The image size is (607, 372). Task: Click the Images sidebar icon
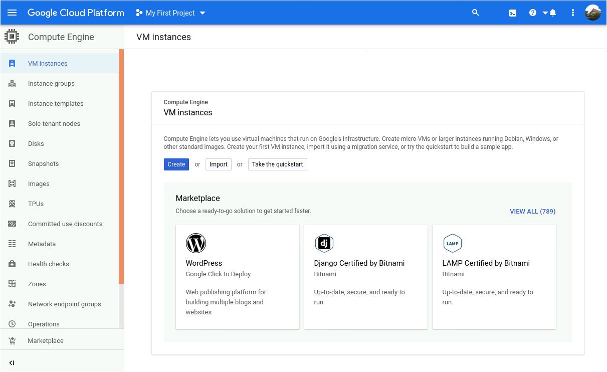pyautogui.click(x=12, y=183)
